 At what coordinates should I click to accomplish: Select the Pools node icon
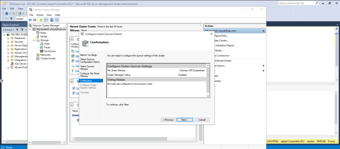pyautogui.click(x=42, y=47)
